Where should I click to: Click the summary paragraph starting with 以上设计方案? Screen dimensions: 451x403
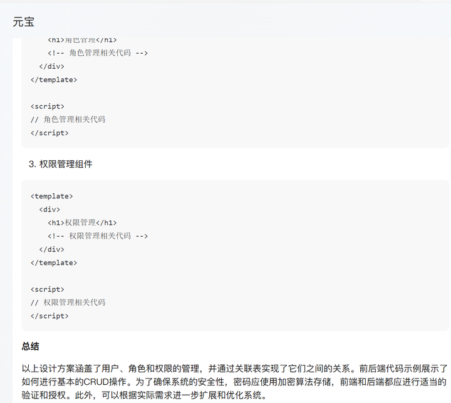pyautogui.click(x=234, y=382)
